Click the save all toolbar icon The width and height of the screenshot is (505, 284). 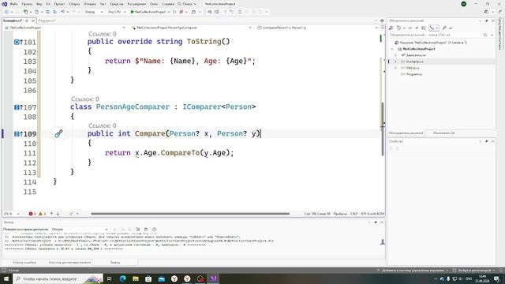click(x=54, y=12)
